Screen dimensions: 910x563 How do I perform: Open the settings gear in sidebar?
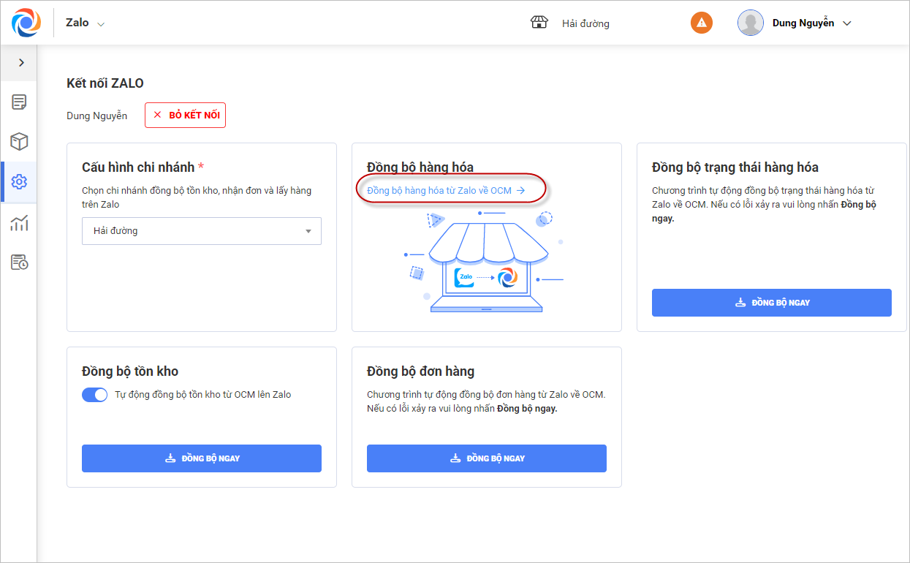[19, 182]
